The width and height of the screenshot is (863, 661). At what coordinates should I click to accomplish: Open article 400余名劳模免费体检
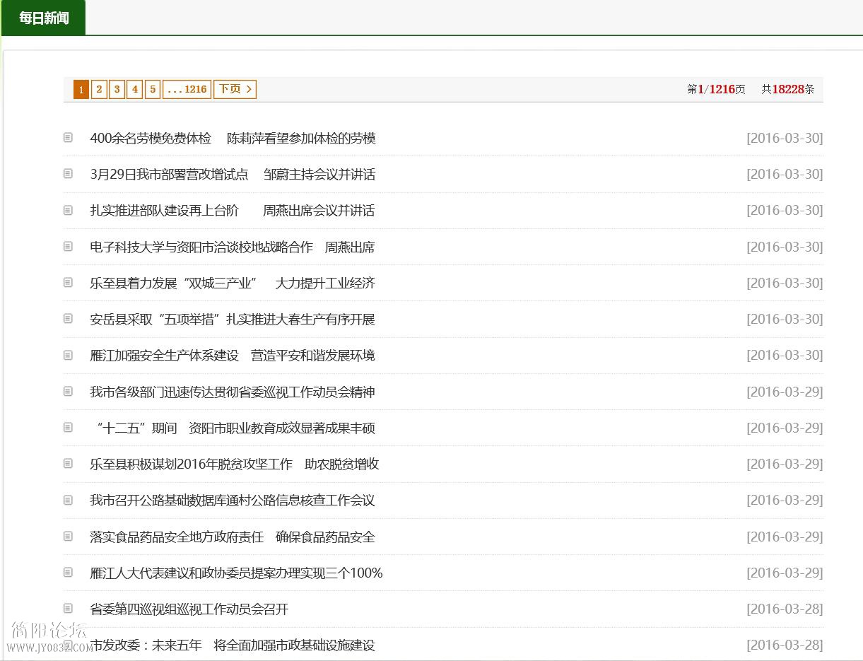pos(233,139)
